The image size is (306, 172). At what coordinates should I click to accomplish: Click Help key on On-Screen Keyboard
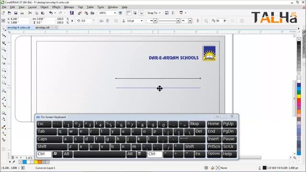(x=229, y=154)
